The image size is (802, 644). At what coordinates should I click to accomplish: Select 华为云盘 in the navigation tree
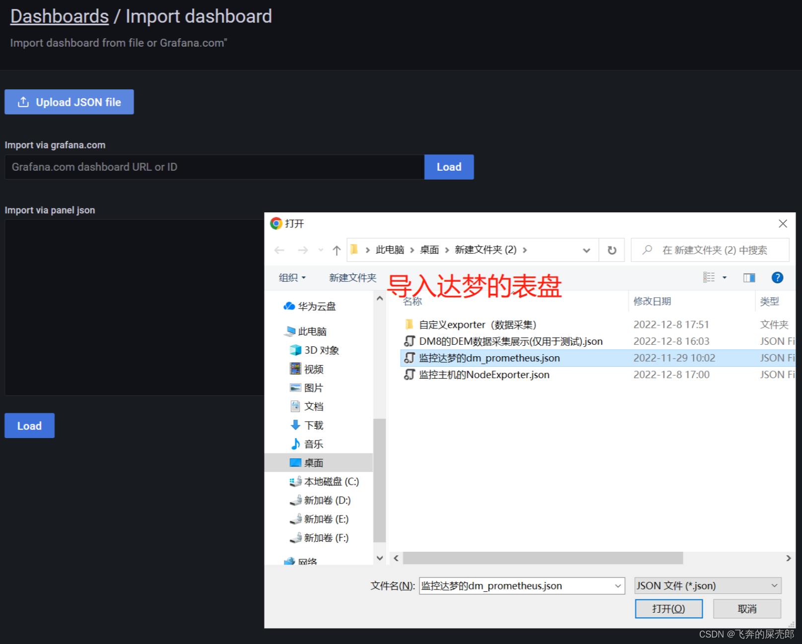click(x=310, y=306)
